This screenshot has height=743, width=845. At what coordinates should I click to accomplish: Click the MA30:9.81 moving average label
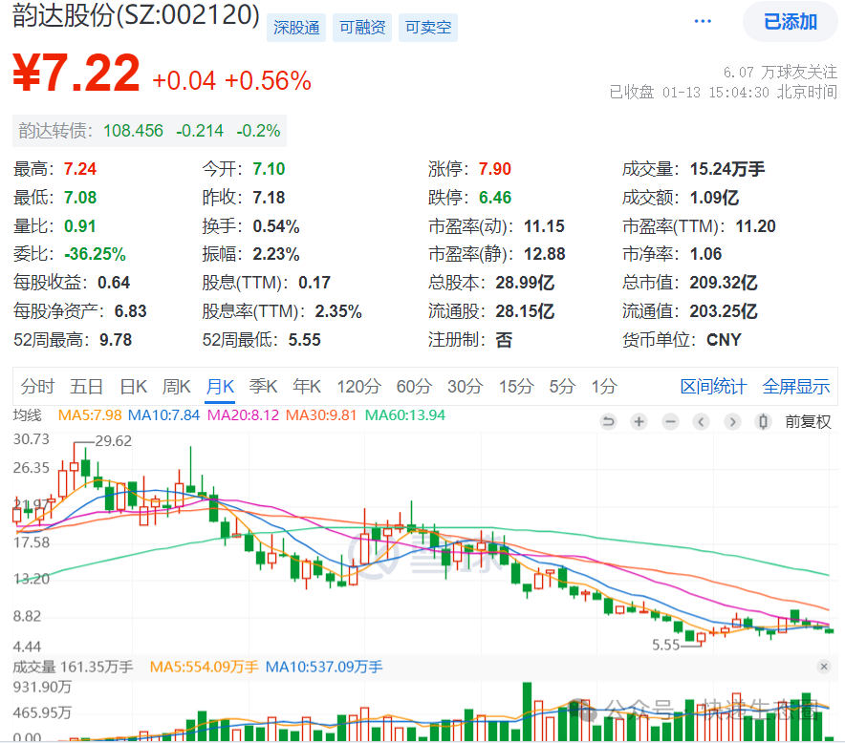pyautogui.click(x=321, y=415)
